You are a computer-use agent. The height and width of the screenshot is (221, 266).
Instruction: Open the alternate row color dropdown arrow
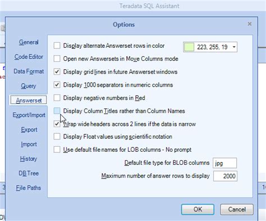pos(234,47)
